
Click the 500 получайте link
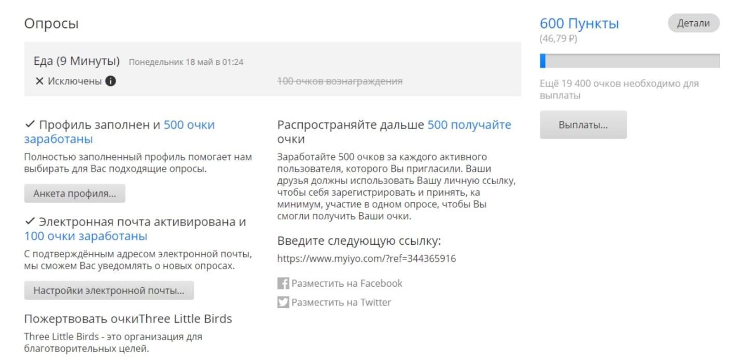point(469,125)
